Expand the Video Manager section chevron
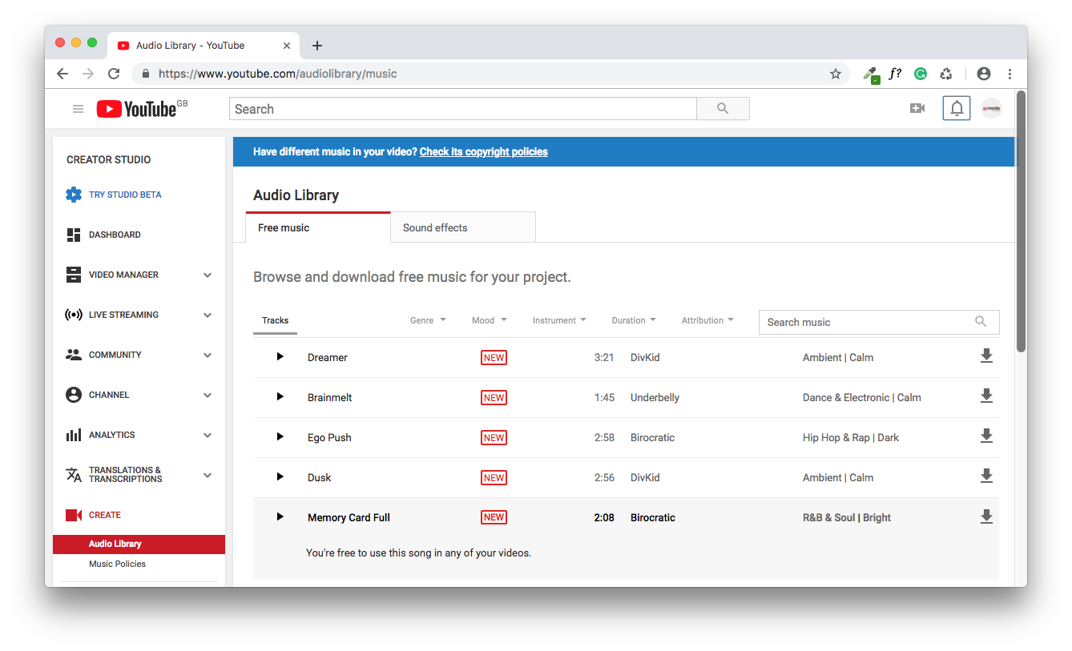This screenshot has width=1072, height=651. 208,275
